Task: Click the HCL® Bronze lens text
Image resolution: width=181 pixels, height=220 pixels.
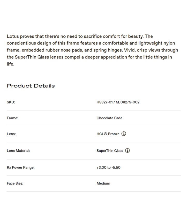Action: coord(108,134)
